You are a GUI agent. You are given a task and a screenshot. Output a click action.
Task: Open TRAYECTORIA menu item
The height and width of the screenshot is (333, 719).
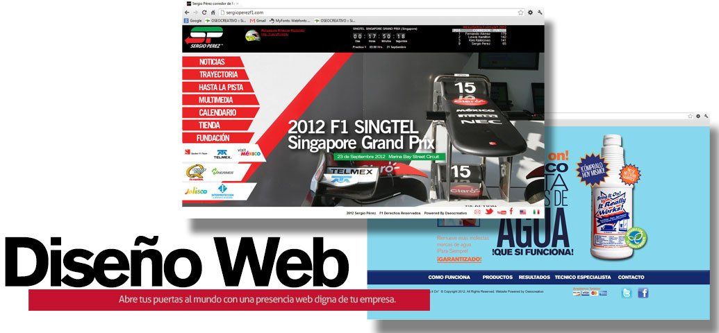[x=218, y=74]
